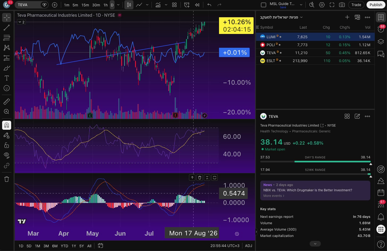Add a symbol to the watchlist

pyautogui.click(x=347, y=17)
